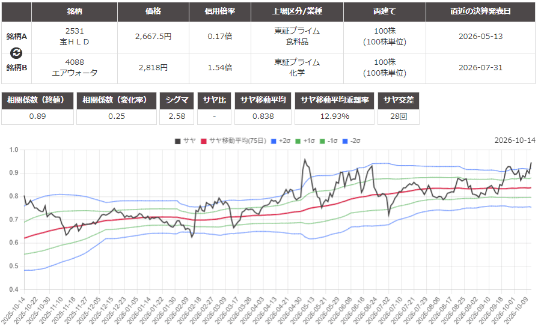The image size is (538, 326).
Task: Click the 信用倍率 column header
Action: tap(220, 11)
